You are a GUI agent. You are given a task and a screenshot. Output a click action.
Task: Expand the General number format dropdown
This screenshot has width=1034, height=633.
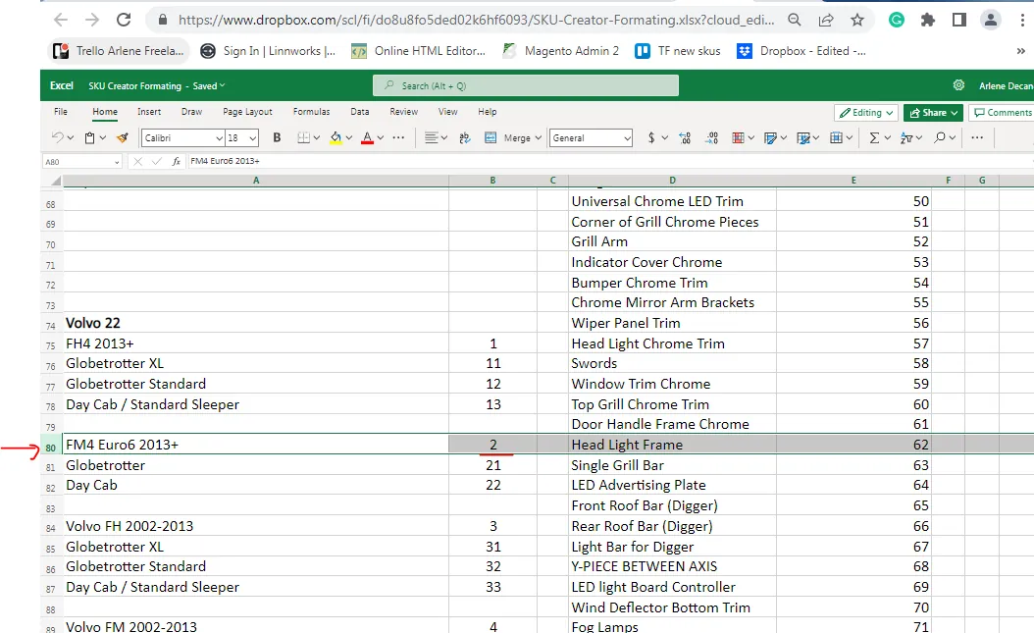click(x=627, y=137)
